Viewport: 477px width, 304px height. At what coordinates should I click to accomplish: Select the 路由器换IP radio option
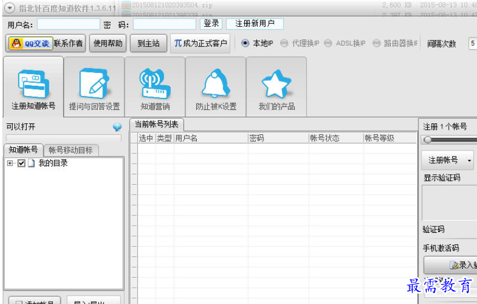tap(376, 43)
